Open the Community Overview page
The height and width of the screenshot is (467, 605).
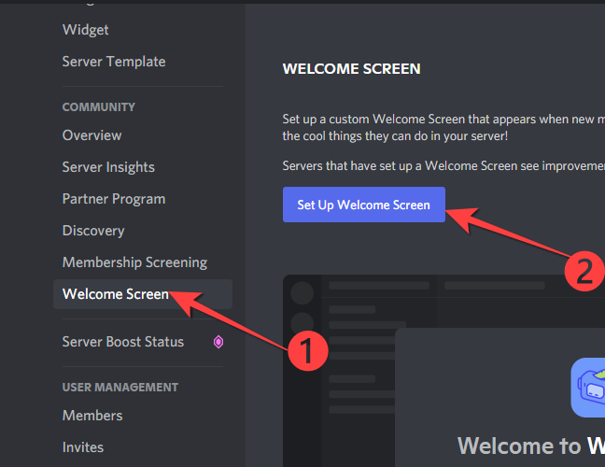point(91,135)
